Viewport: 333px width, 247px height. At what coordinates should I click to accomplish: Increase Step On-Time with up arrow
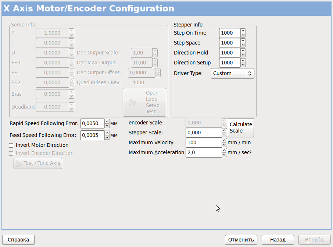point(243,31)
